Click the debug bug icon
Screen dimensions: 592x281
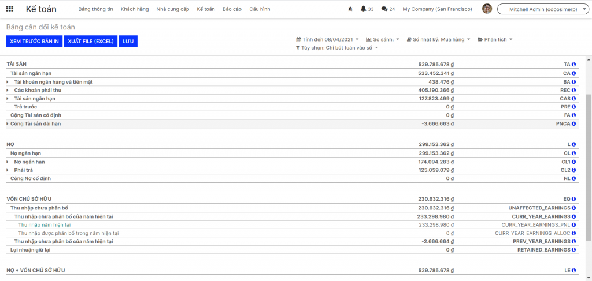[350, 9]
